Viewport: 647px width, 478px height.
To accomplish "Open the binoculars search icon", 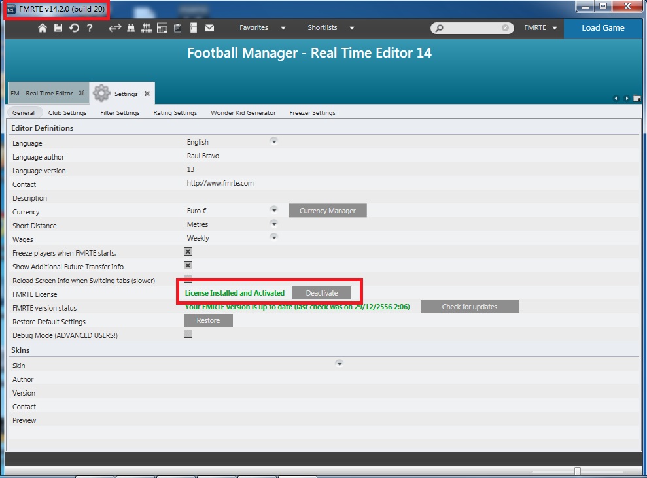I will 131,28.
